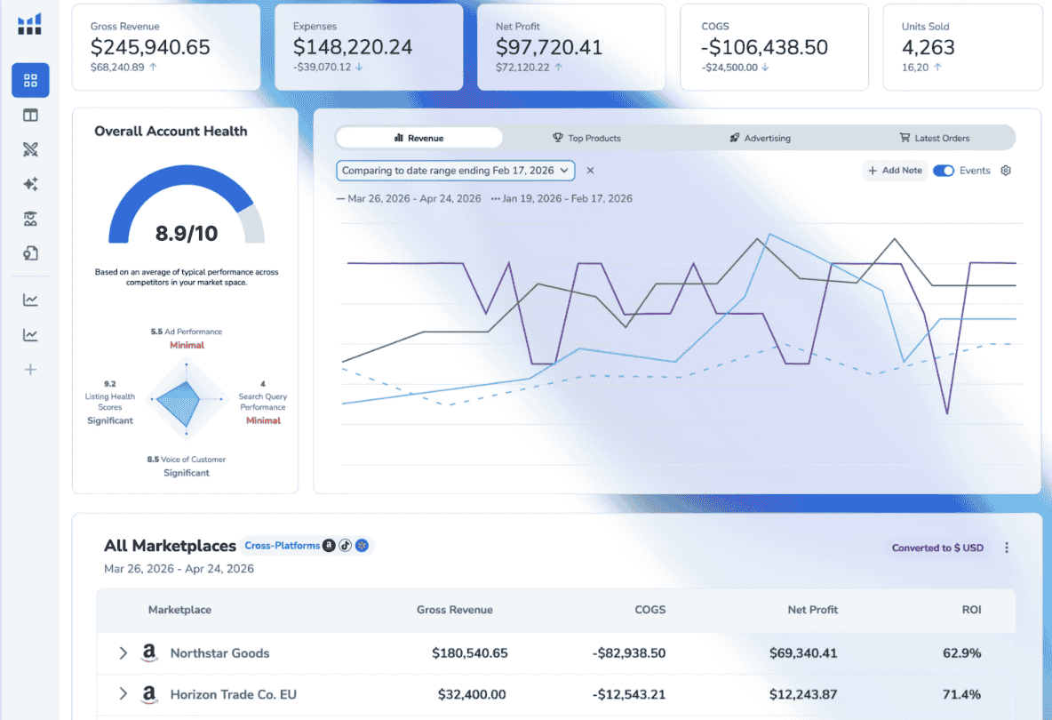1052x720 pixels.
Task: Click the Units Sold 4,263 value
Action: pos(928,47)
